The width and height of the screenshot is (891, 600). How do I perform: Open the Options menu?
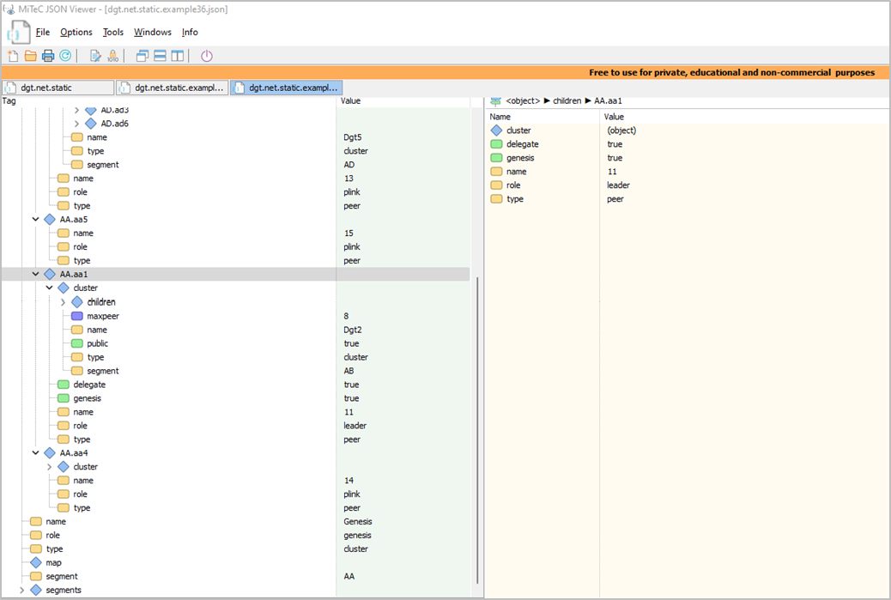[76, 33]
